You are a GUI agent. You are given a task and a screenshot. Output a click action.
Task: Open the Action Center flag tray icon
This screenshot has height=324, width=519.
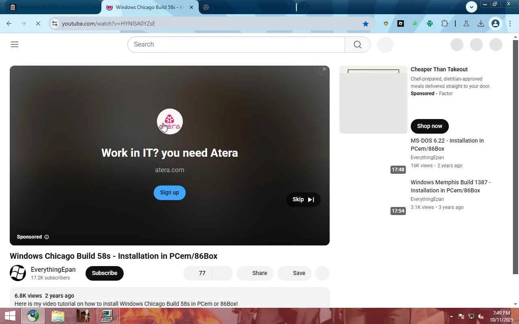pos(461,316)
